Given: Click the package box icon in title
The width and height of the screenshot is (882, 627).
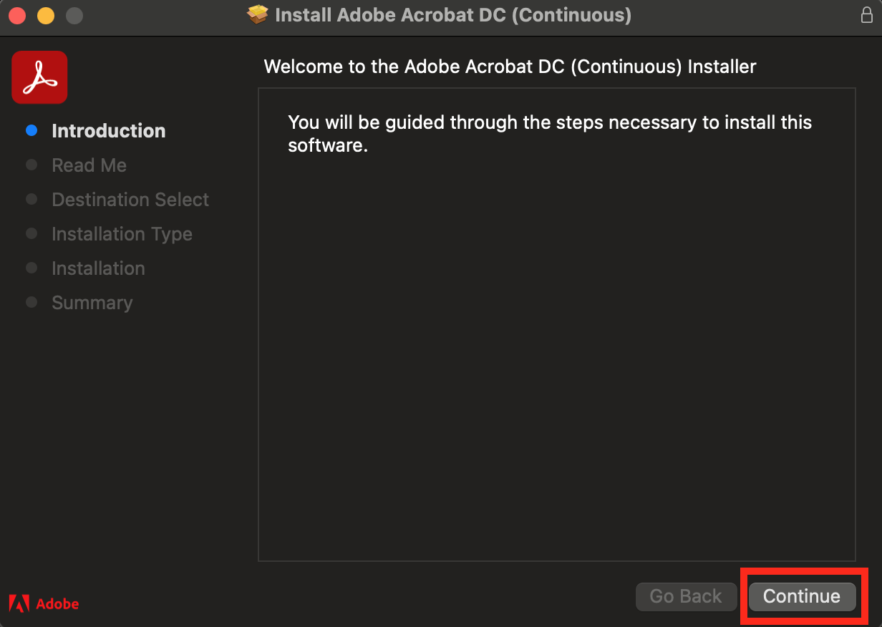Looking at the screenshot, I should (x=258, y=14).
